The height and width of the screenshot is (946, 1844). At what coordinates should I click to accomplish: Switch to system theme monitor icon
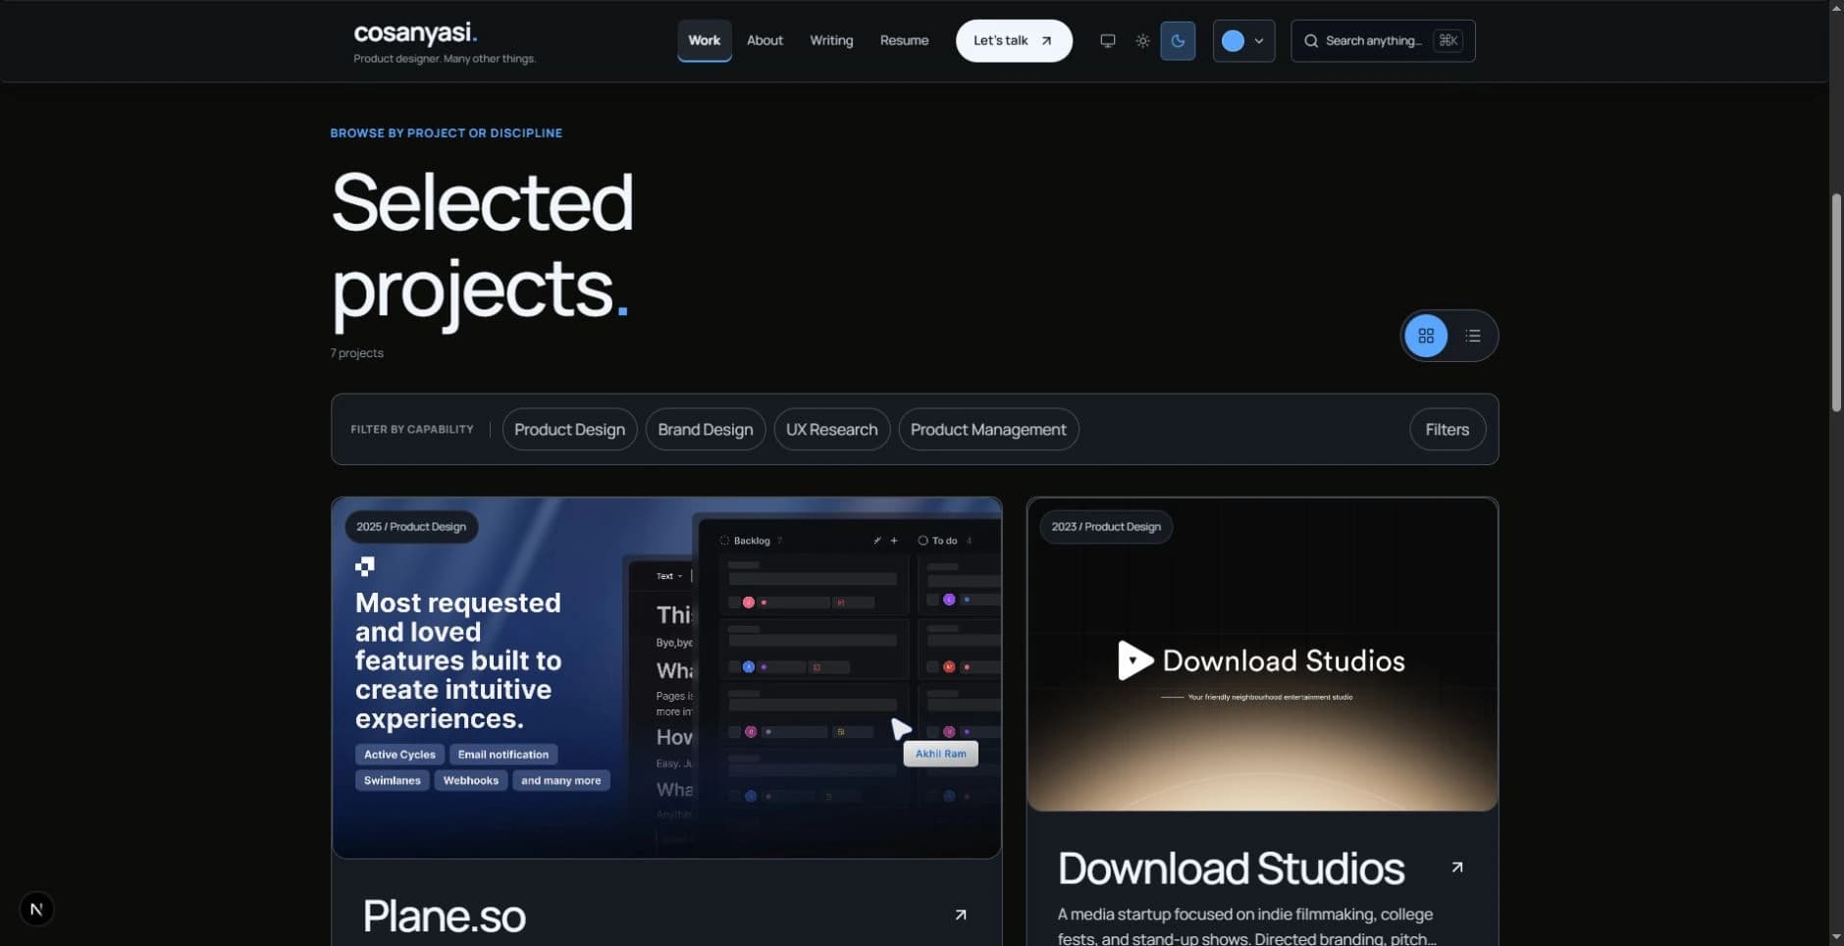point(1107,41)
